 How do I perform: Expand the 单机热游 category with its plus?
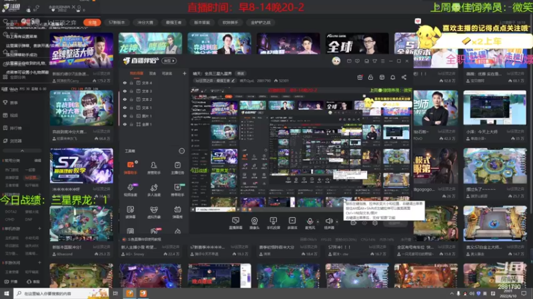point(39,229)
